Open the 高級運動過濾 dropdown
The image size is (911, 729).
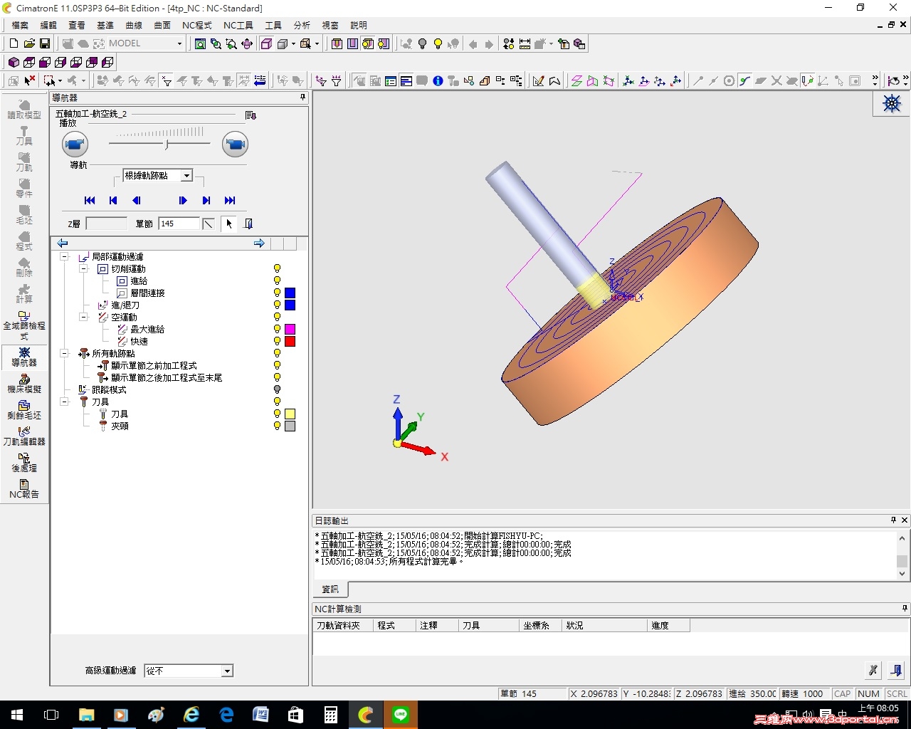pyautogui.click(x=227, y=671)
